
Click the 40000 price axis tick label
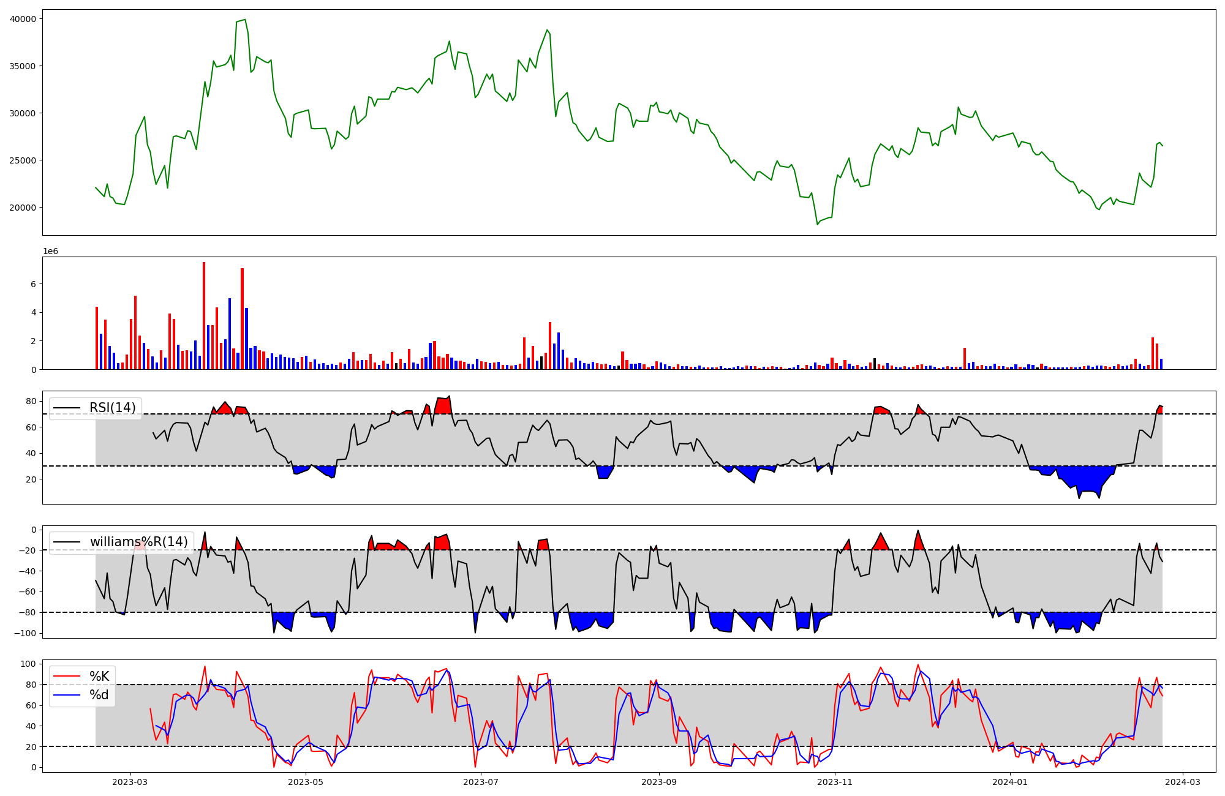coord(23,19)
